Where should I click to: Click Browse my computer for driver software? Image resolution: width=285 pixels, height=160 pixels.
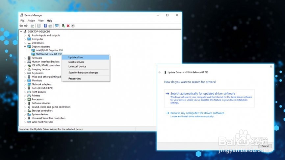(x=197, y=113)
